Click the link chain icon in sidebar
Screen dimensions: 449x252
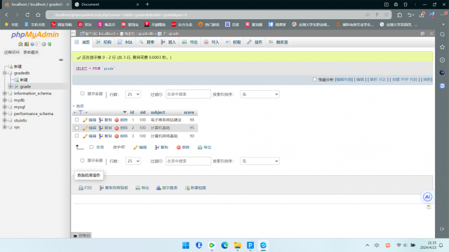point(61,60)
